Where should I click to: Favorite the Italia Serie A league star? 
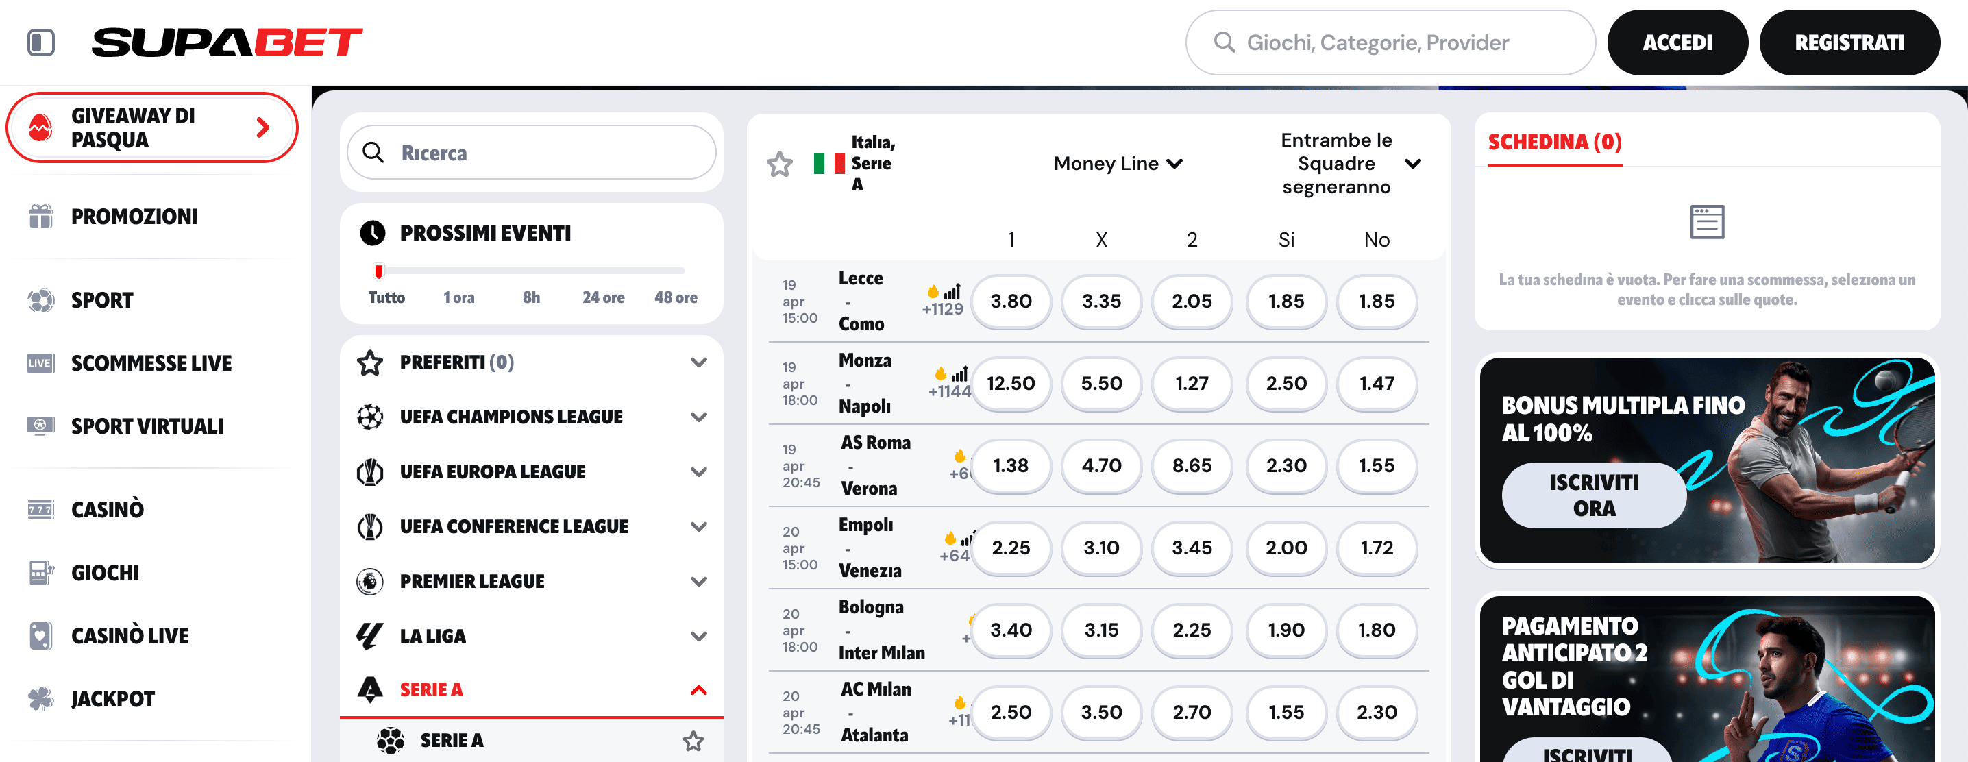click(779, 163)
